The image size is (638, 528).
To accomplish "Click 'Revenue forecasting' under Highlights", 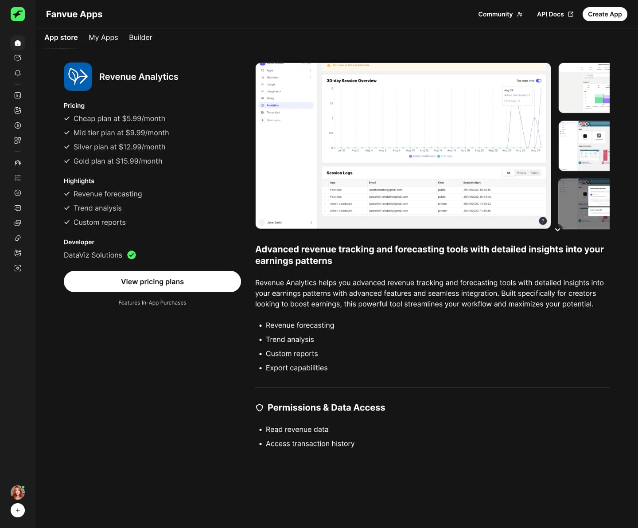I will click(x=108, y=194).
